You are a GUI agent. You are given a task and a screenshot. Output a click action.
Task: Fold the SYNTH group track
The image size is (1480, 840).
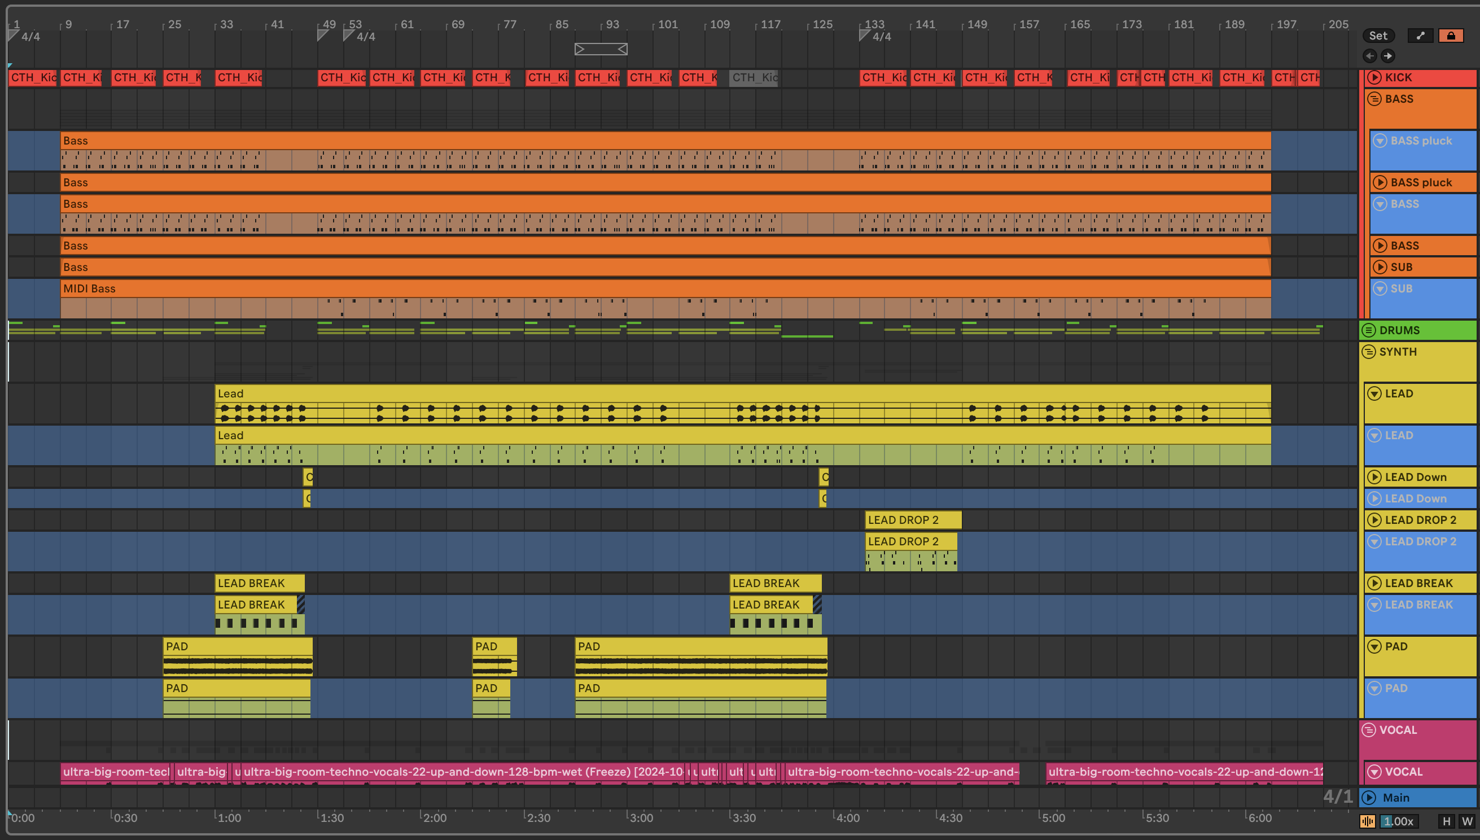pos(1369,351)
